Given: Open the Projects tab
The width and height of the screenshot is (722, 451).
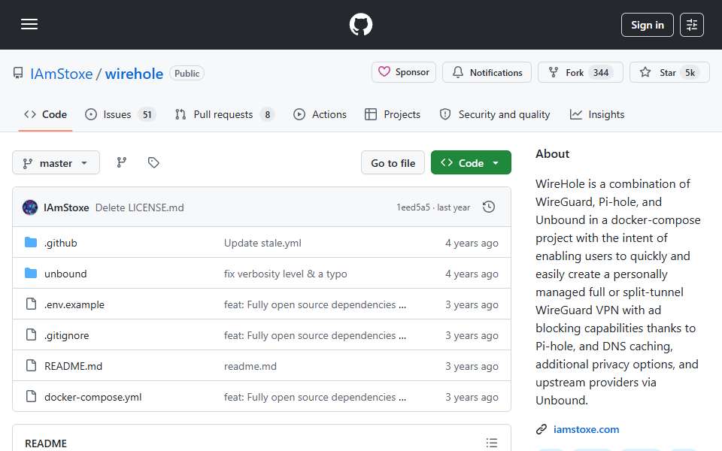Looking at the screenshot, I should click(x=393, y=114).
